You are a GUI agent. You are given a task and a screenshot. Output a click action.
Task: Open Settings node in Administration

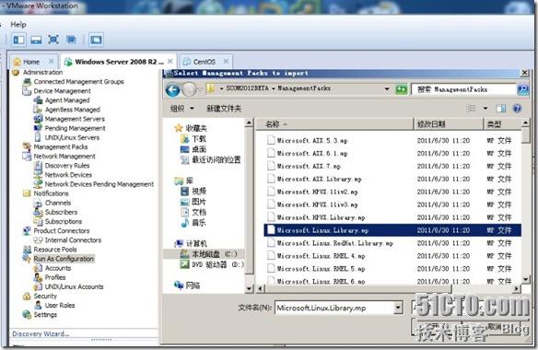45,315
